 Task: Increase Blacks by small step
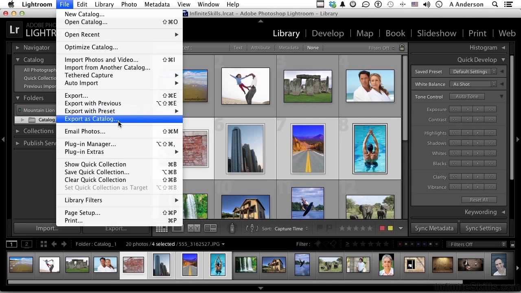(479, 163)
